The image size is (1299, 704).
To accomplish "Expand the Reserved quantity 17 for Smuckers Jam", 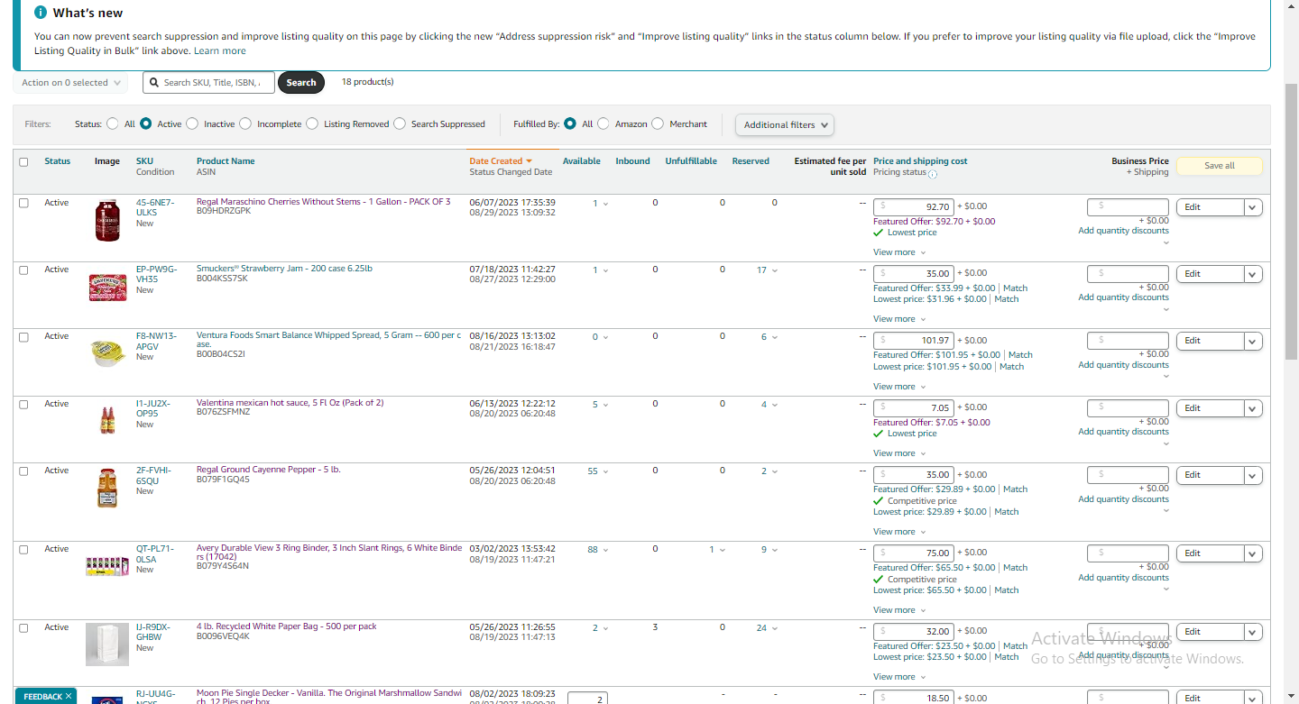I will [x=767, y=270].
